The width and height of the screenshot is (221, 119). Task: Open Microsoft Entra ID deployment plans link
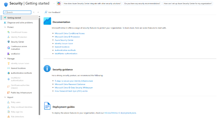120,113
